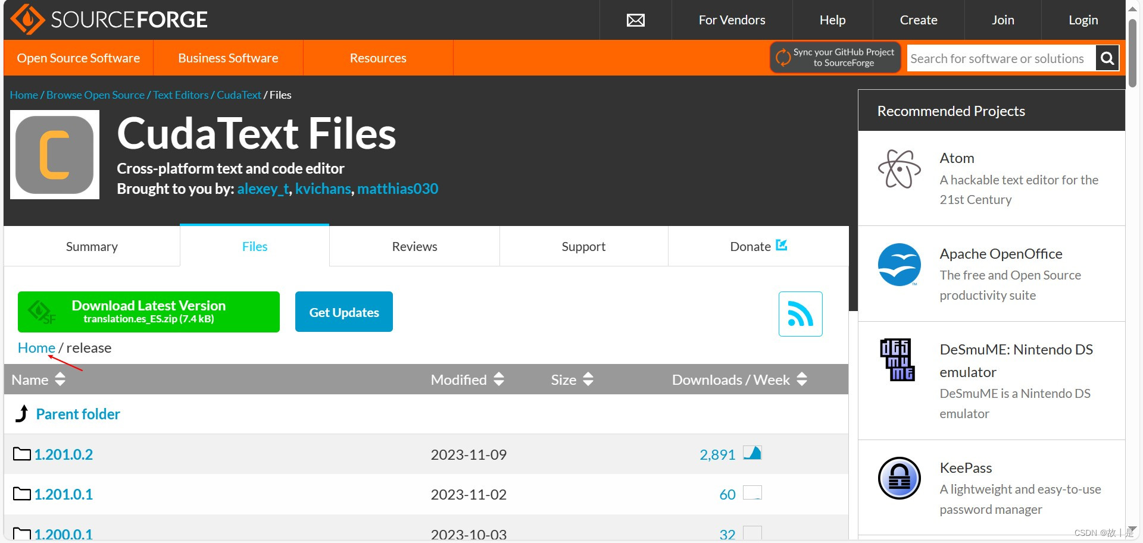1143x543 pixels.
Task: Click the Login link
Action: [x=1083, y=20]
